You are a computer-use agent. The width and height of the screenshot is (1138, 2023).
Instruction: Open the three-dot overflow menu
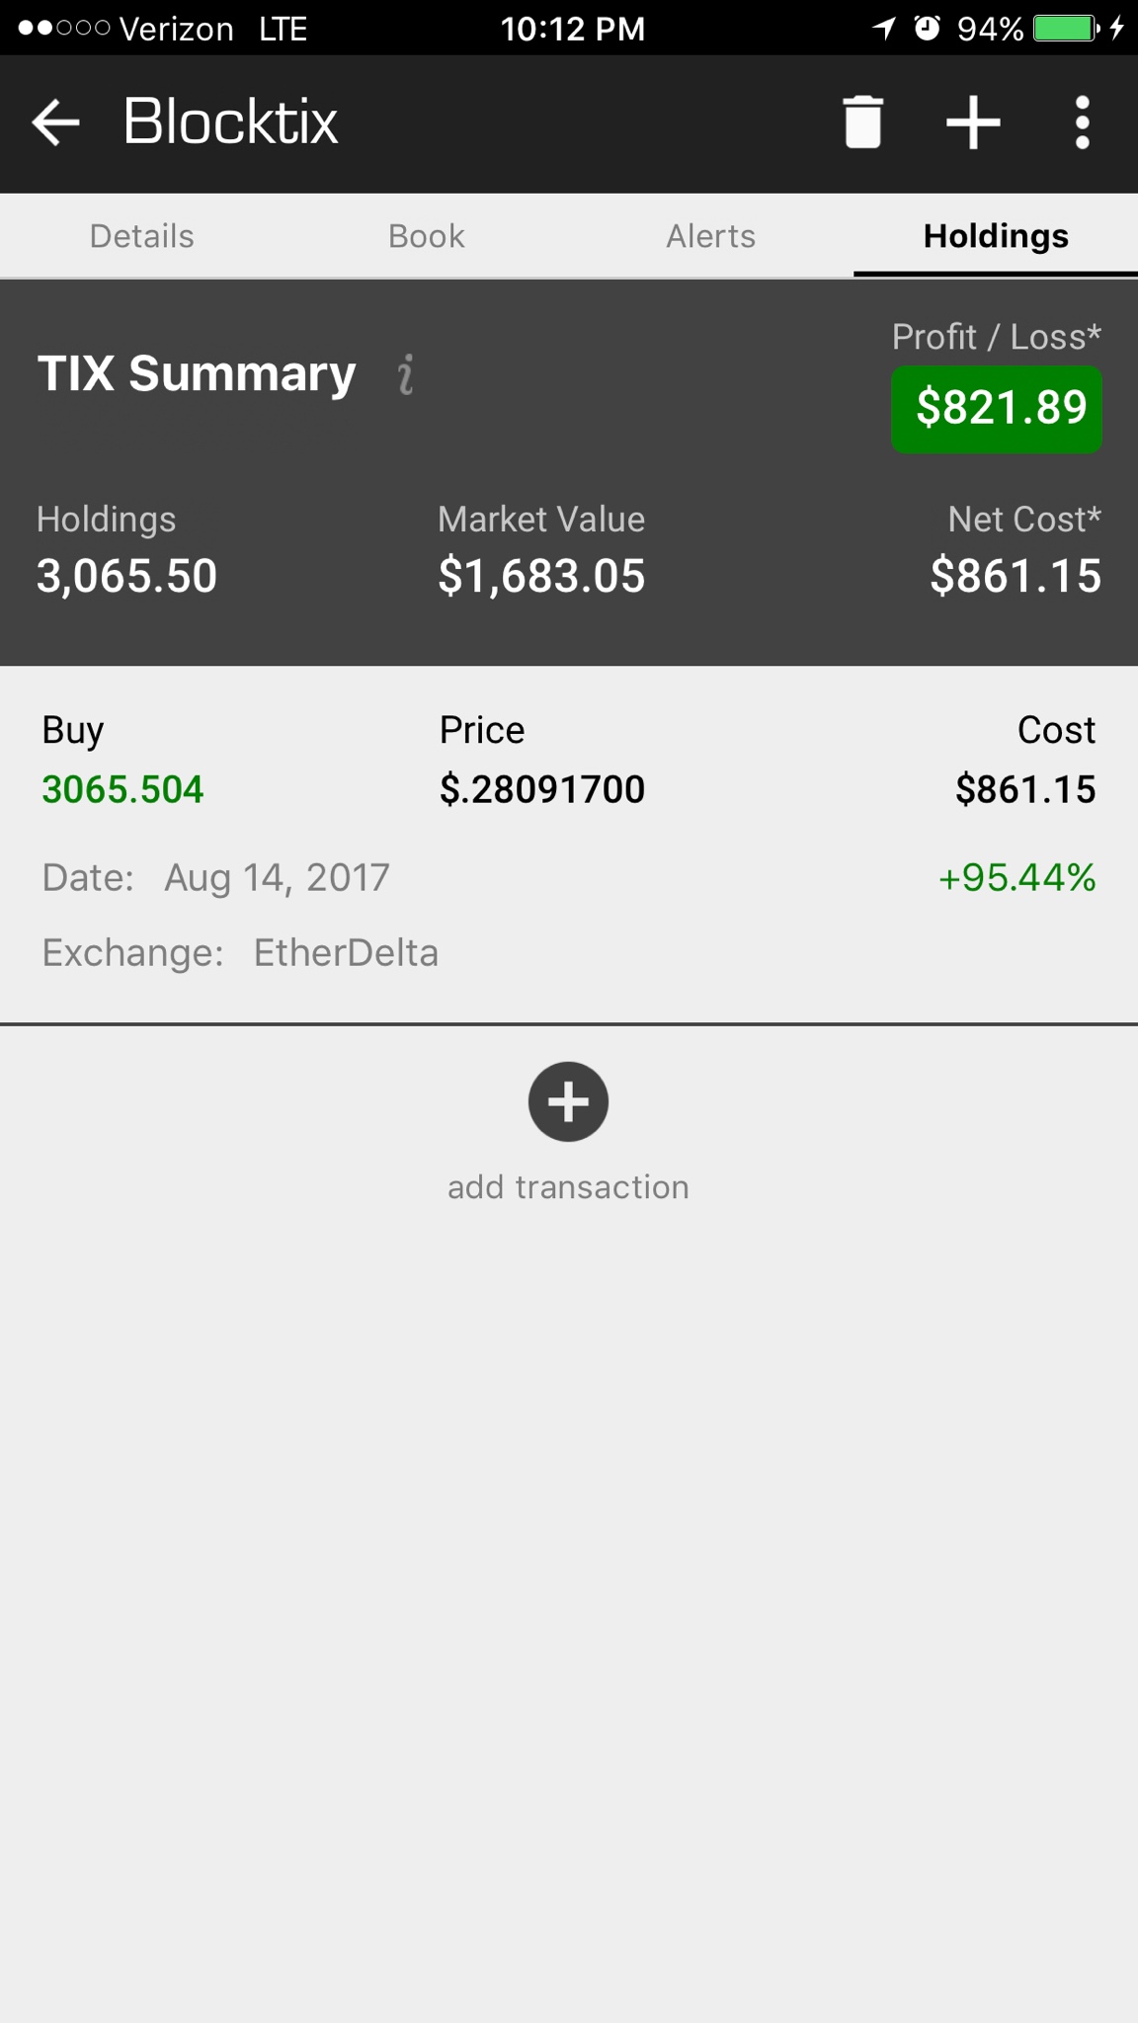(x=1083, y=122)
